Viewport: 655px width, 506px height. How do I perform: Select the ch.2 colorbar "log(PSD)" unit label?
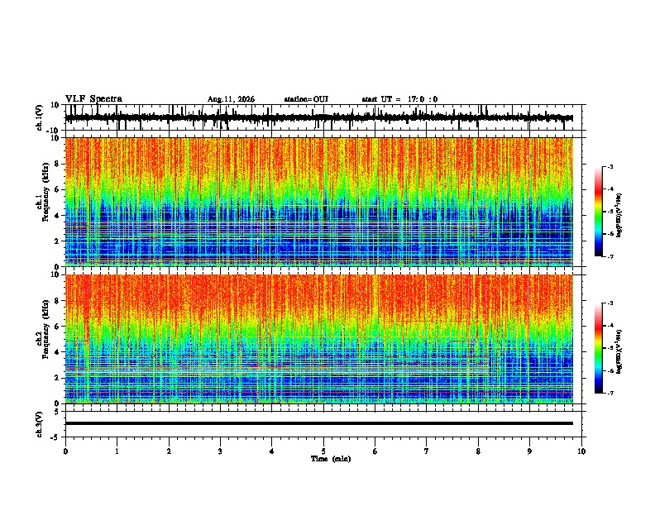(619, 352)
